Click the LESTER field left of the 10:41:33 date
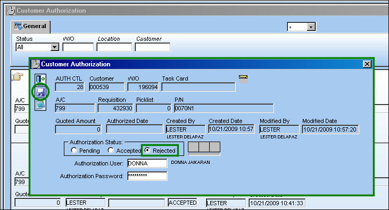 pyautogui.click(x=226, y=203)
